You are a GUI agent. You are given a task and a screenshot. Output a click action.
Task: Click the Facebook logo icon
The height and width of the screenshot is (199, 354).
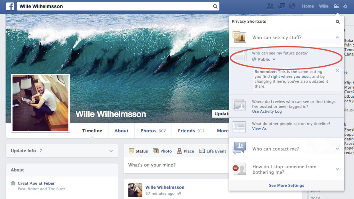click(10, 6)
